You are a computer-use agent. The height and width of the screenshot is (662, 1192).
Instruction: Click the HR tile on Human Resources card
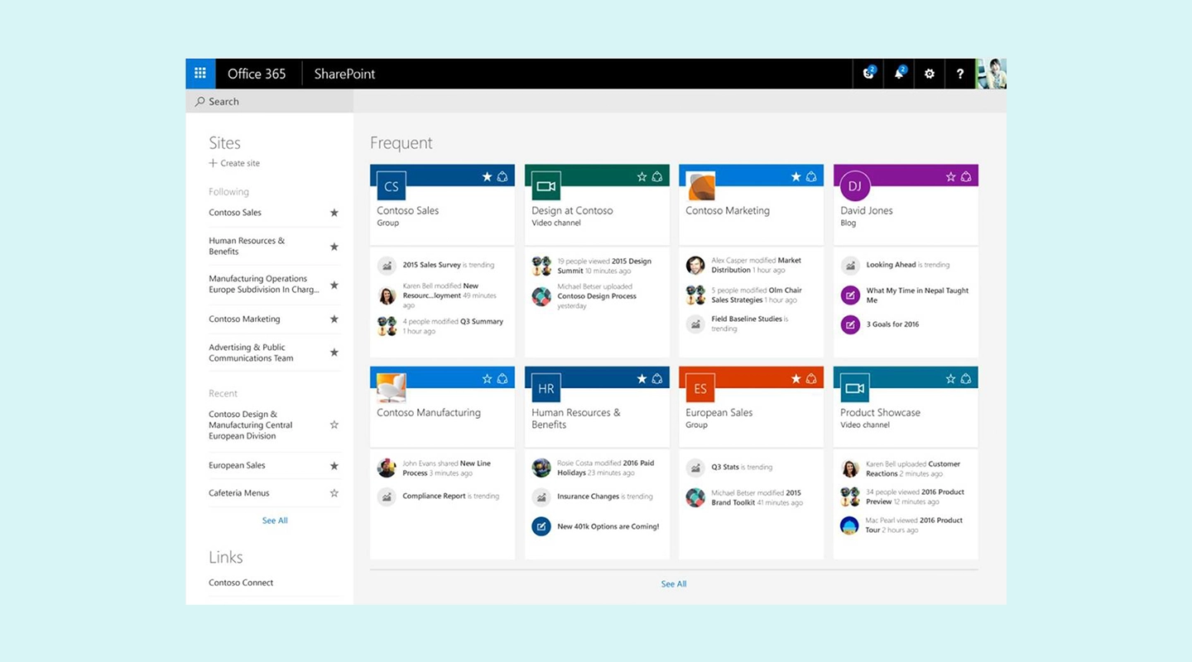[x=546, y=388]
